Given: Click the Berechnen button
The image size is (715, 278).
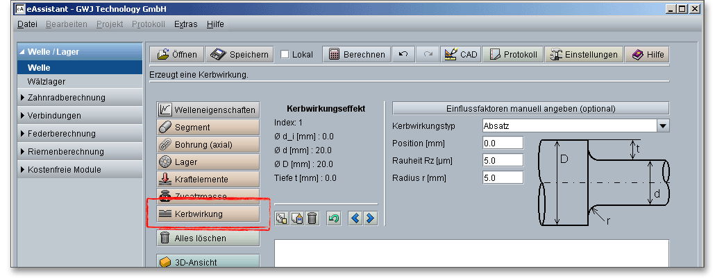Looking at the screenshot, I should (x=357, y=55).
